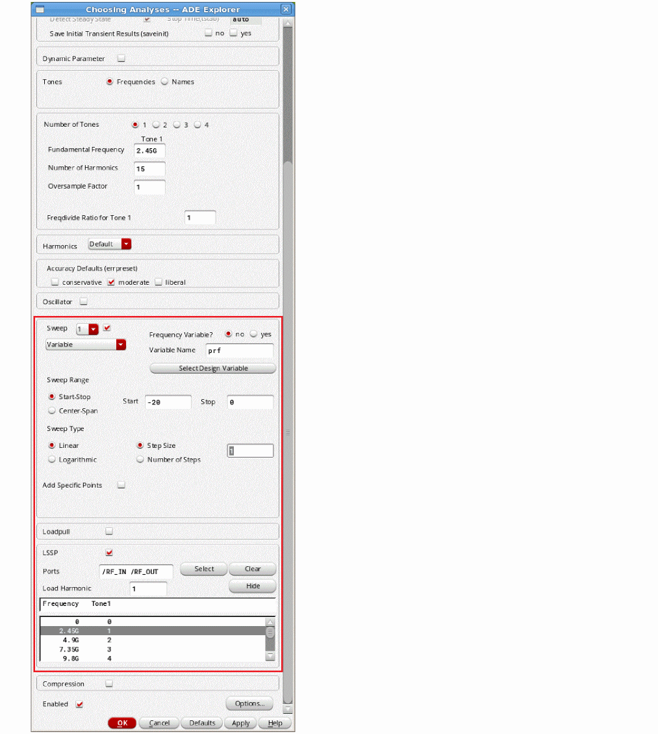Close the Choosing Analyses window

coord(286,9)
